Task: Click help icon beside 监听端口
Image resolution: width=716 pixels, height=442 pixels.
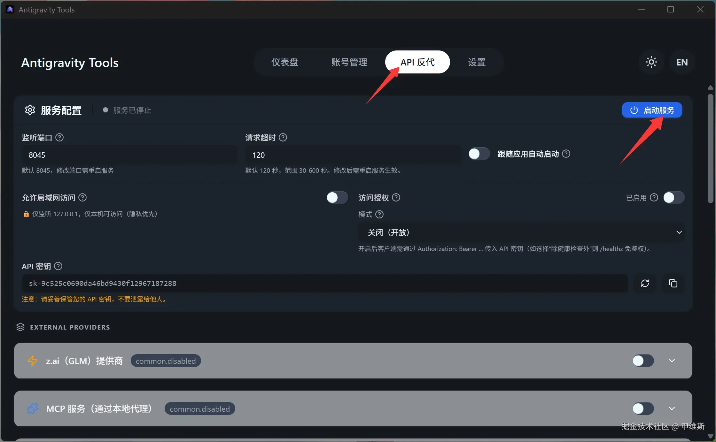Action: 59,137
